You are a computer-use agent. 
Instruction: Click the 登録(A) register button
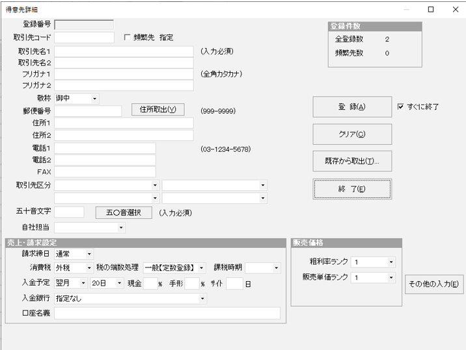coord(352,107)
